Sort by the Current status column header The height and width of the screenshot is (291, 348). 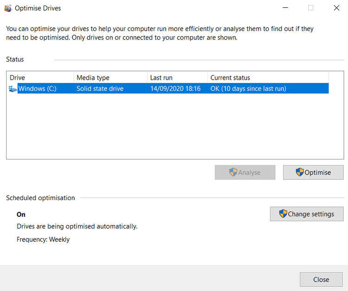click(268, 77)
